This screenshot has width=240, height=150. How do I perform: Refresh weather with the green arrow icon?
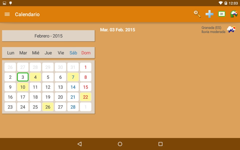234,14
